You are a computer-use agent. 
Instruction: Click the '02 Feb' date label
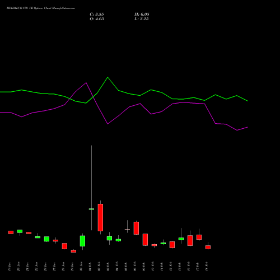click(x=99, y=267)
